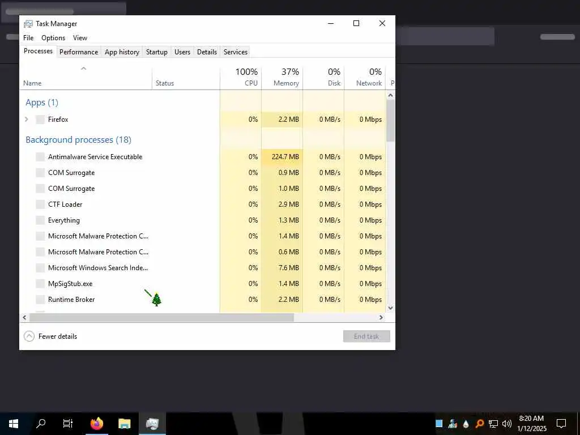This screenshot has width=580, height=435.
Task: Click the people tray icon
Action: tap(453, 424)
